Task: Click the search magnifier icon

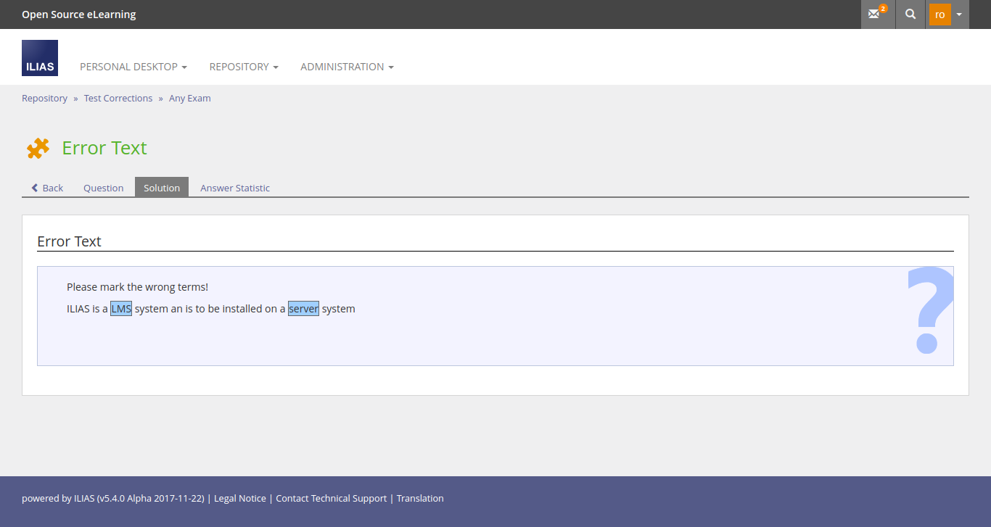Action: tap(910, 14)
